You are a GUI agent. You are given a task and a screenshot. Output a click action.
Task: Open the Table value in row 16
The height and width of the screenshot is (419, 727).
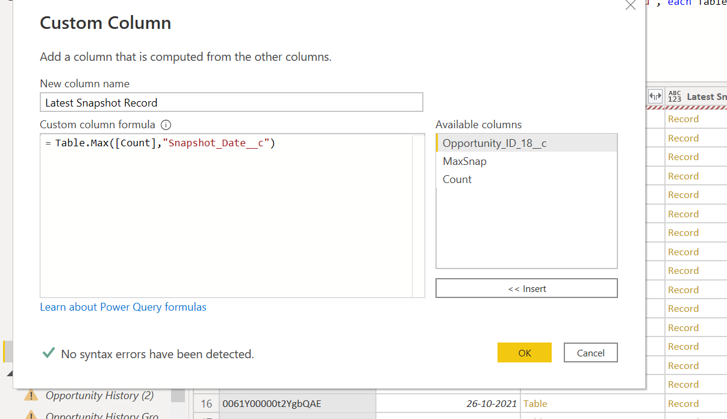coord(535,403)
